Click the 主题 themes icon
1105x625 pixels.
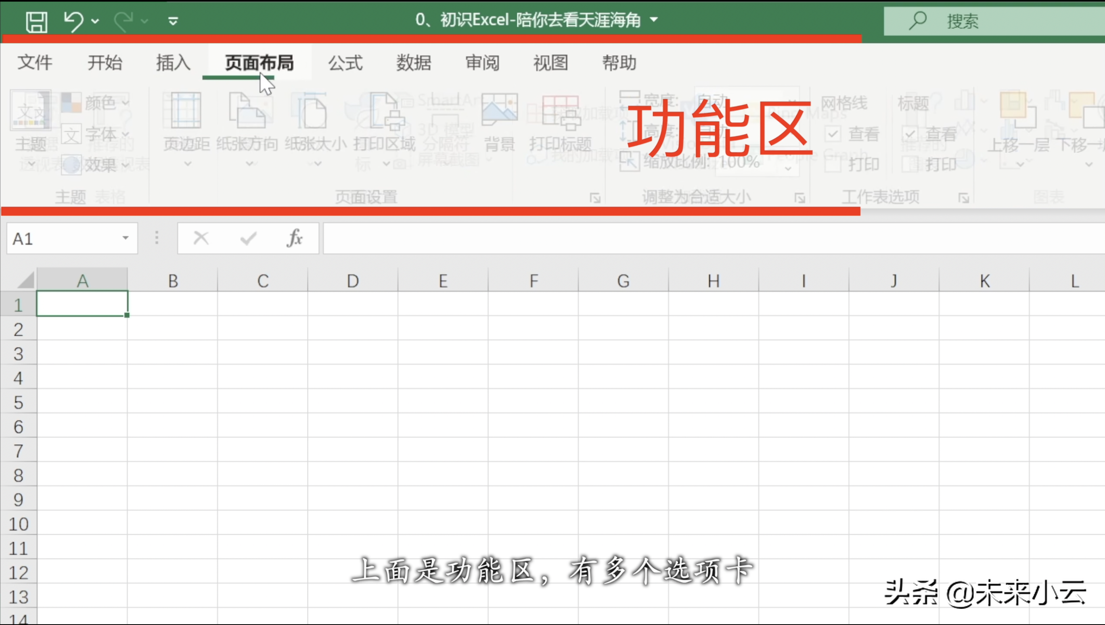pos(31,110)
